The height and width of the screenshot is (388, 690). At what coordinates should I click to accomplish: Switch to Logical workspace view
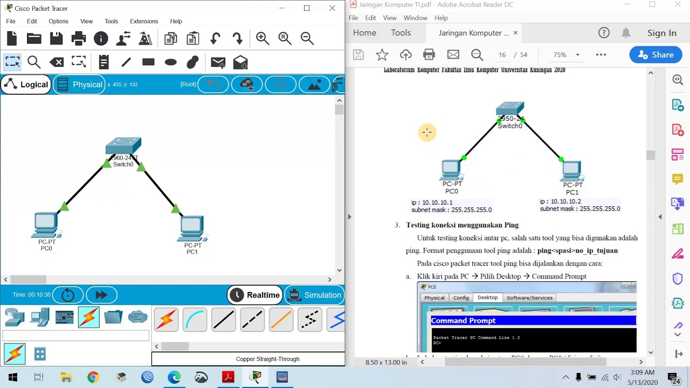click(26, 85)
